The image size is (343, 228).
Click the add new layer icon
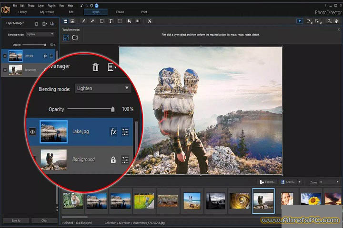tap(52, 24)
